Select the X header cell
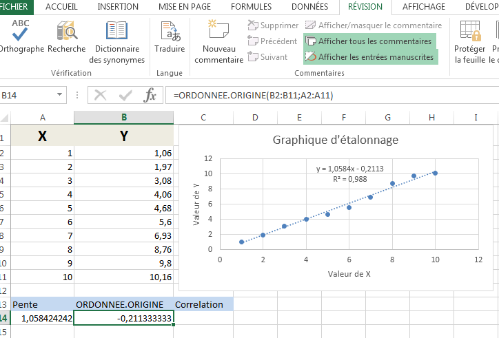 (42, 136)
